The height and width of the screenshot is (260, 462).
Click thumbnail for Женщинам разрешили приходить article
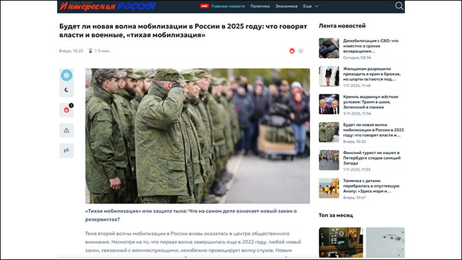[329, 76]
